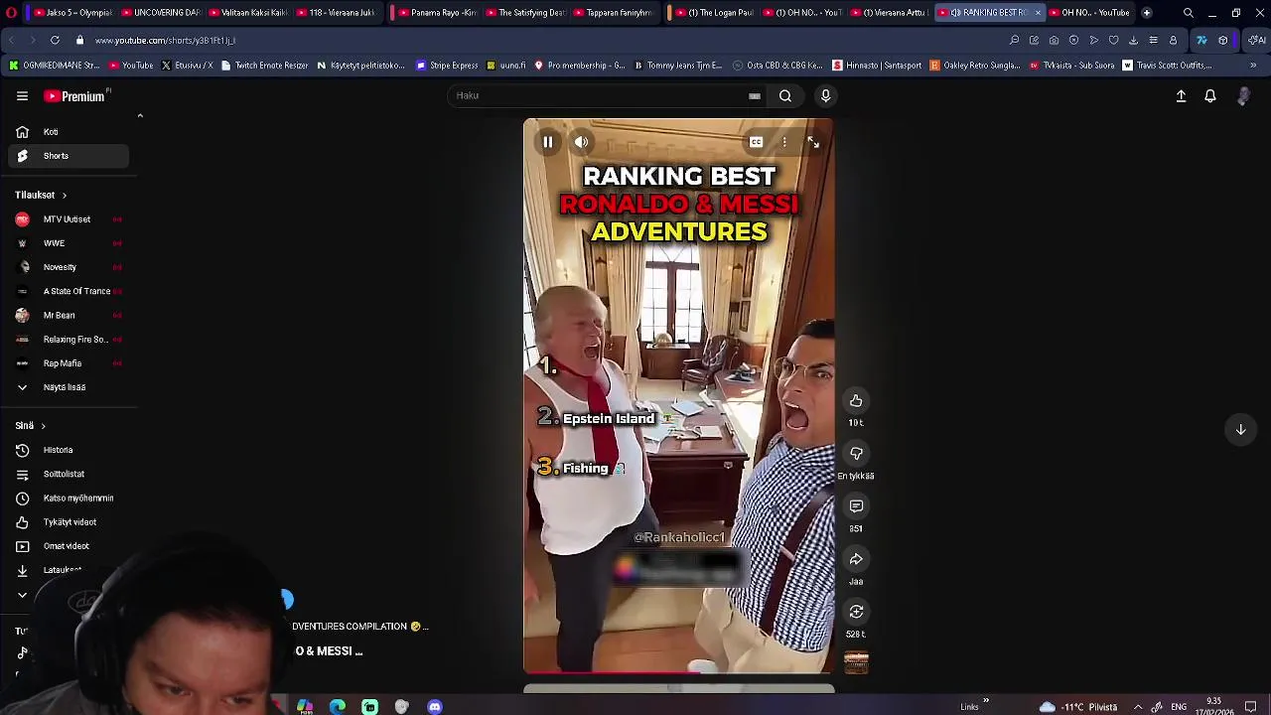
Task: Click the red video progress bar
Action: coord(614,672)
